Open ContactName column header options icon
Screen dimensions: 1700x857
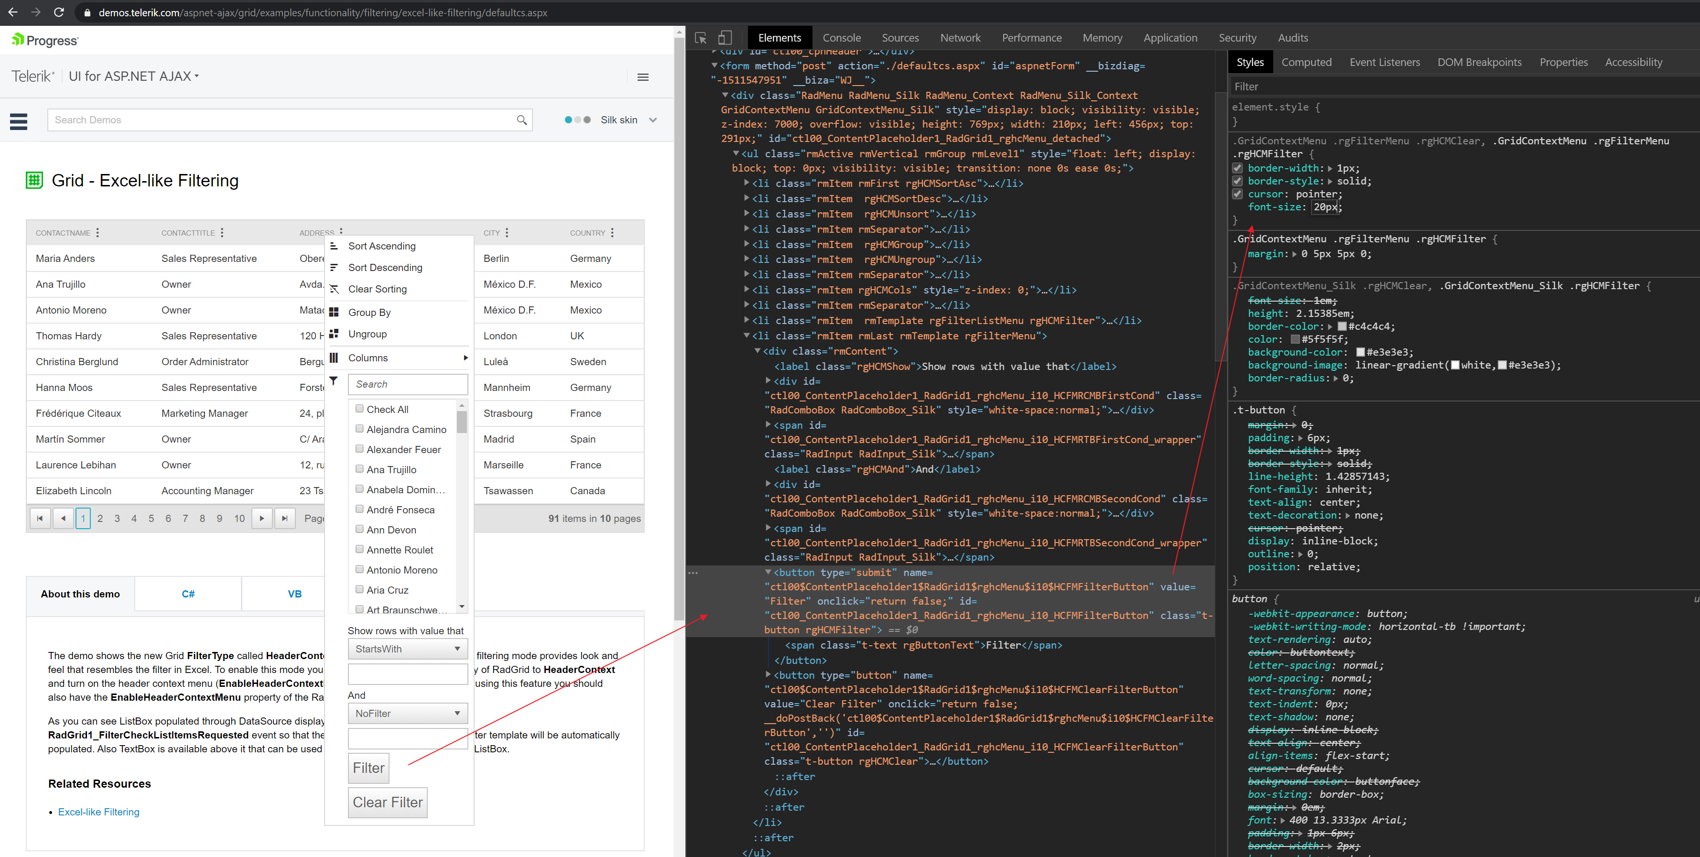click(97, 232)
